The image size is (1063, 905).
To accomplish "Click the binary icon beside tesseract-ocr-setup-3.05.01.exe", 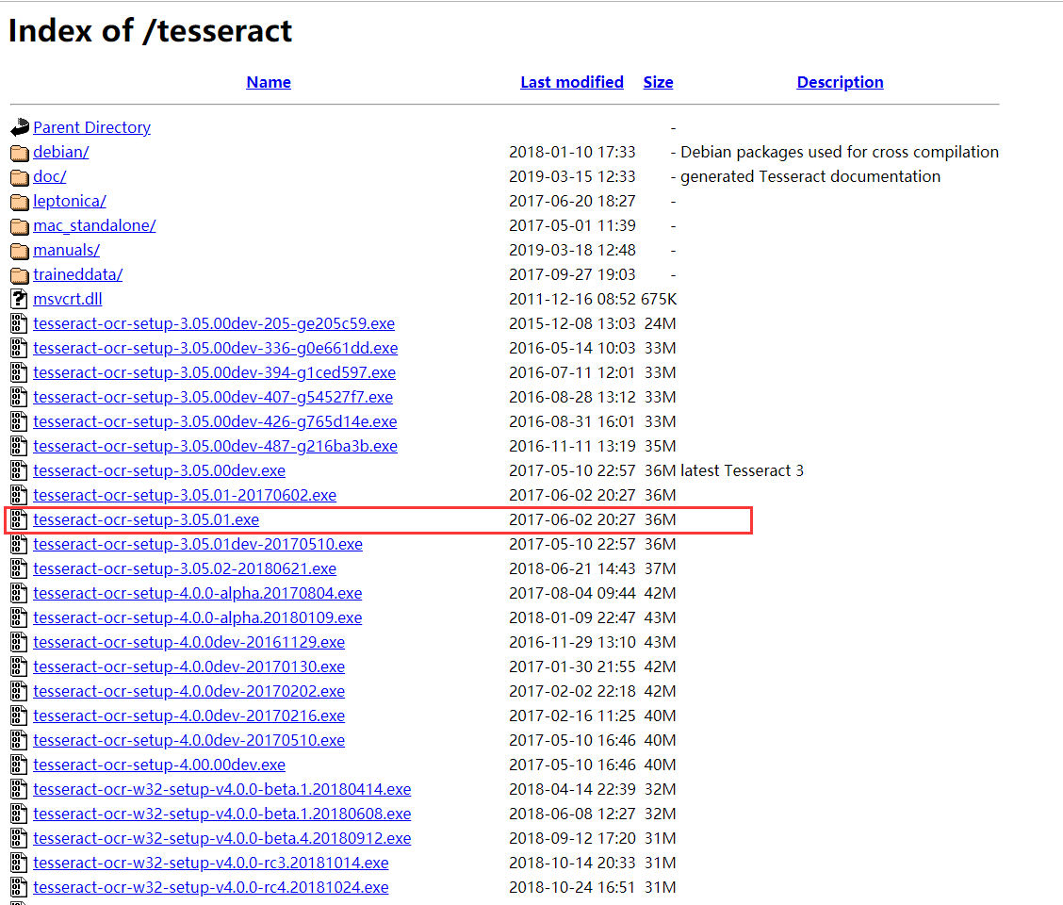I will 19,519.
